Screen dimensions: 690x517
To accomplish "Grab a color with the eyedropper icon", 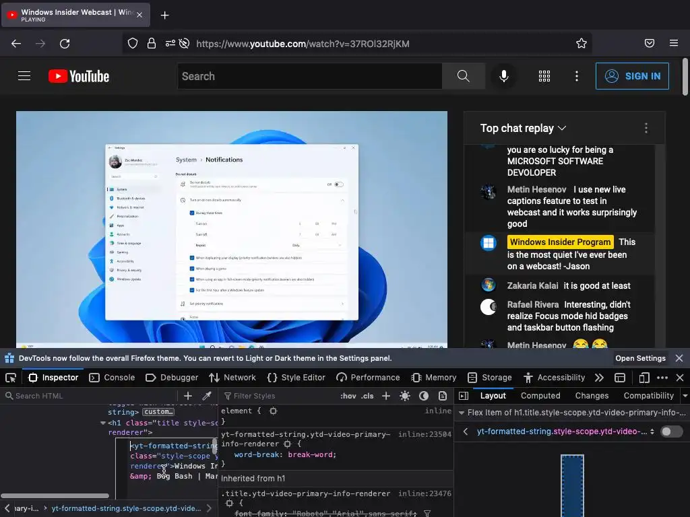I will [x=207, y=396].
